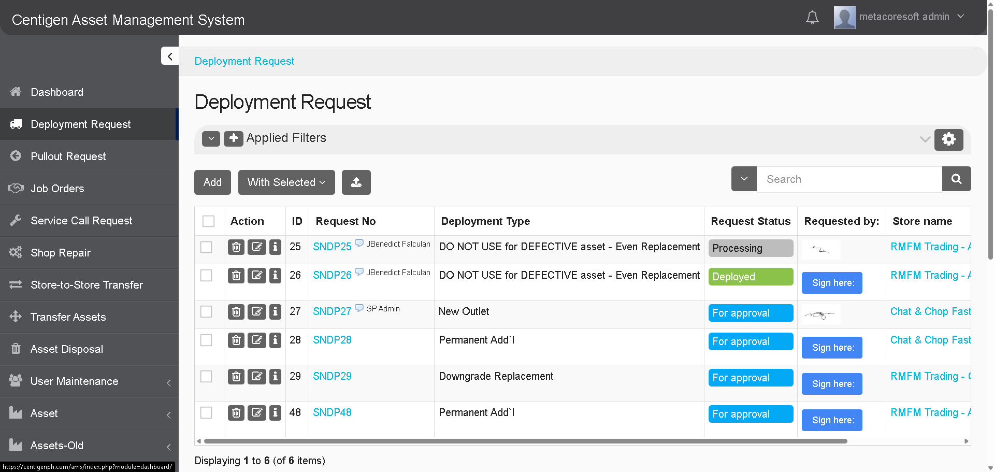994x472 pixels.
Task: Click the table's horizontal scrollbar
Action: point(525,441)
